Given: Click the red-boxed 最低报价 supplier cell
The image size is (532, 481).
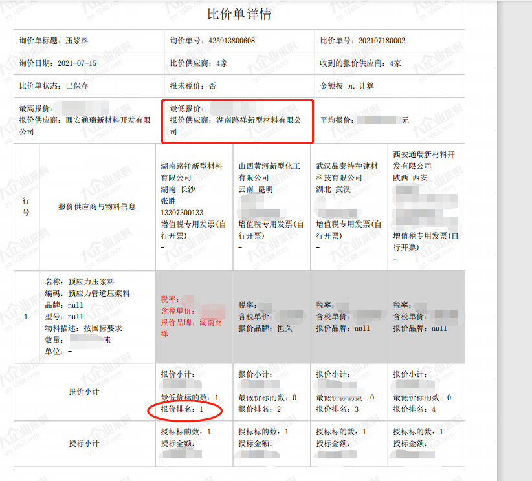Looking at the screenshot, I should pos(237,120).
